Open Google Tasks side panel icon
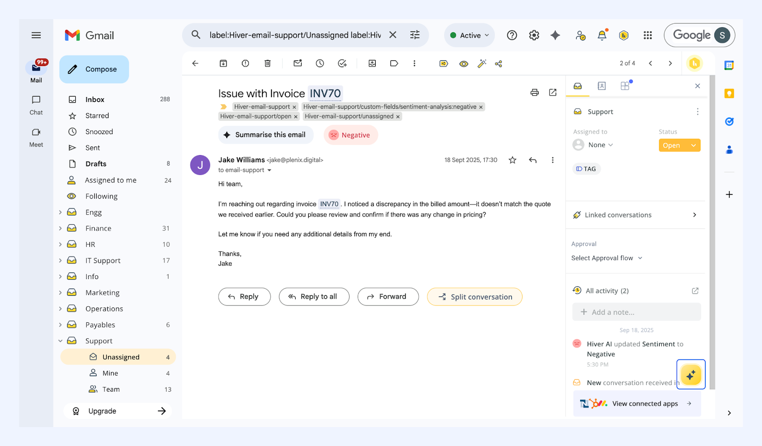 (729, 122)
